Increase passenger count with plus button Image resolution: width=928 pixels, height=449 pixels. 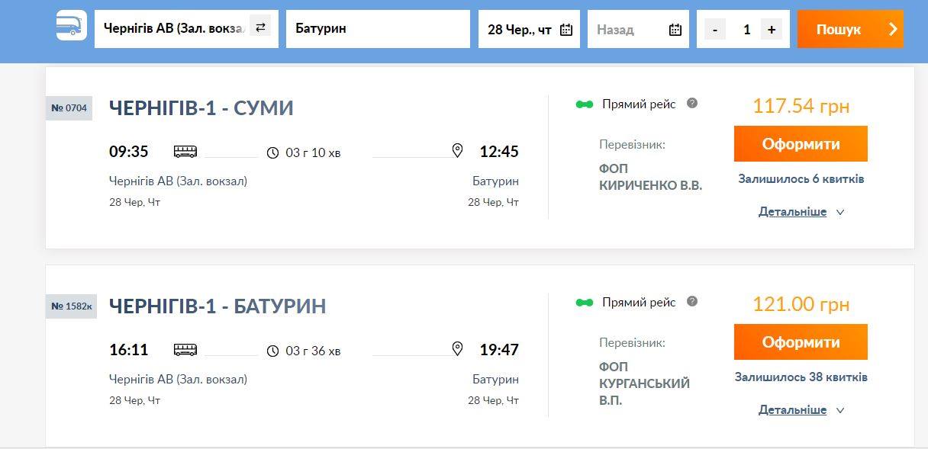772,29
